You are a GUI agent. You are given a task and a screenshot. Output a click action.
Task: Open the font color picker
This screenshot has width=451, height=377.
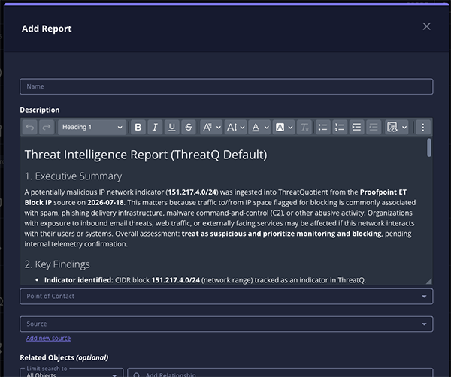click(259, 127)
